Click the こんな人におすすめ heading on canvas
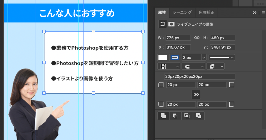266x140 pixels. 77,13
